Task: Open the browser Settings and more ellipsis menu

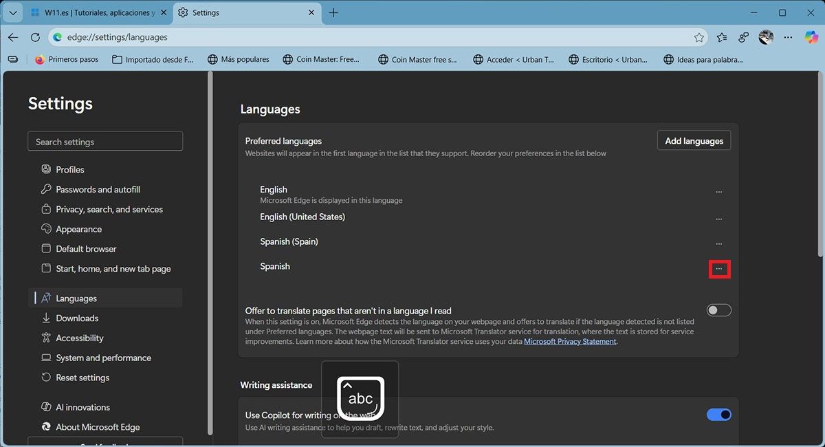Action: 789,37
